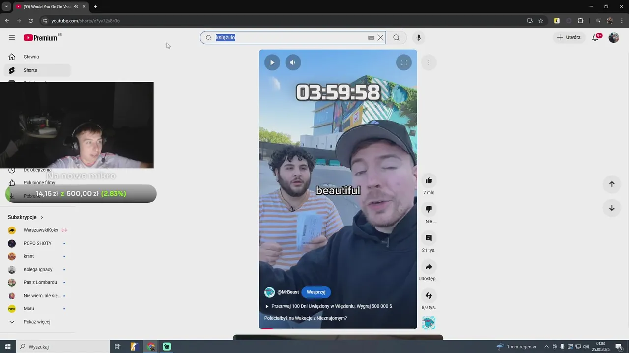Go to previous Short with up arrow
The image size is (629, 353).
click(x=612, y=184)
